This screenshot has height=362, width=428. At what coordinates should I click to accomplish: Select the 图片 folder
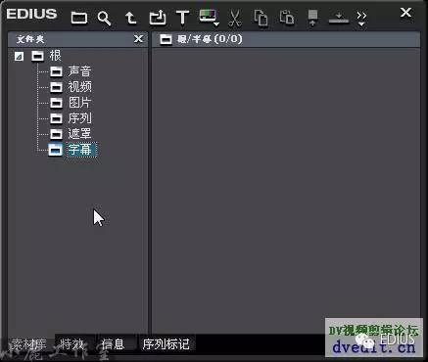(79, 103)
